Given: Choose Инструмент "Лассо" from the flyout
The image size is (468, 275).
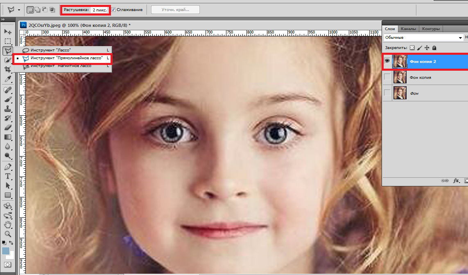Looking at the screenshot, I should click(63, 50).
